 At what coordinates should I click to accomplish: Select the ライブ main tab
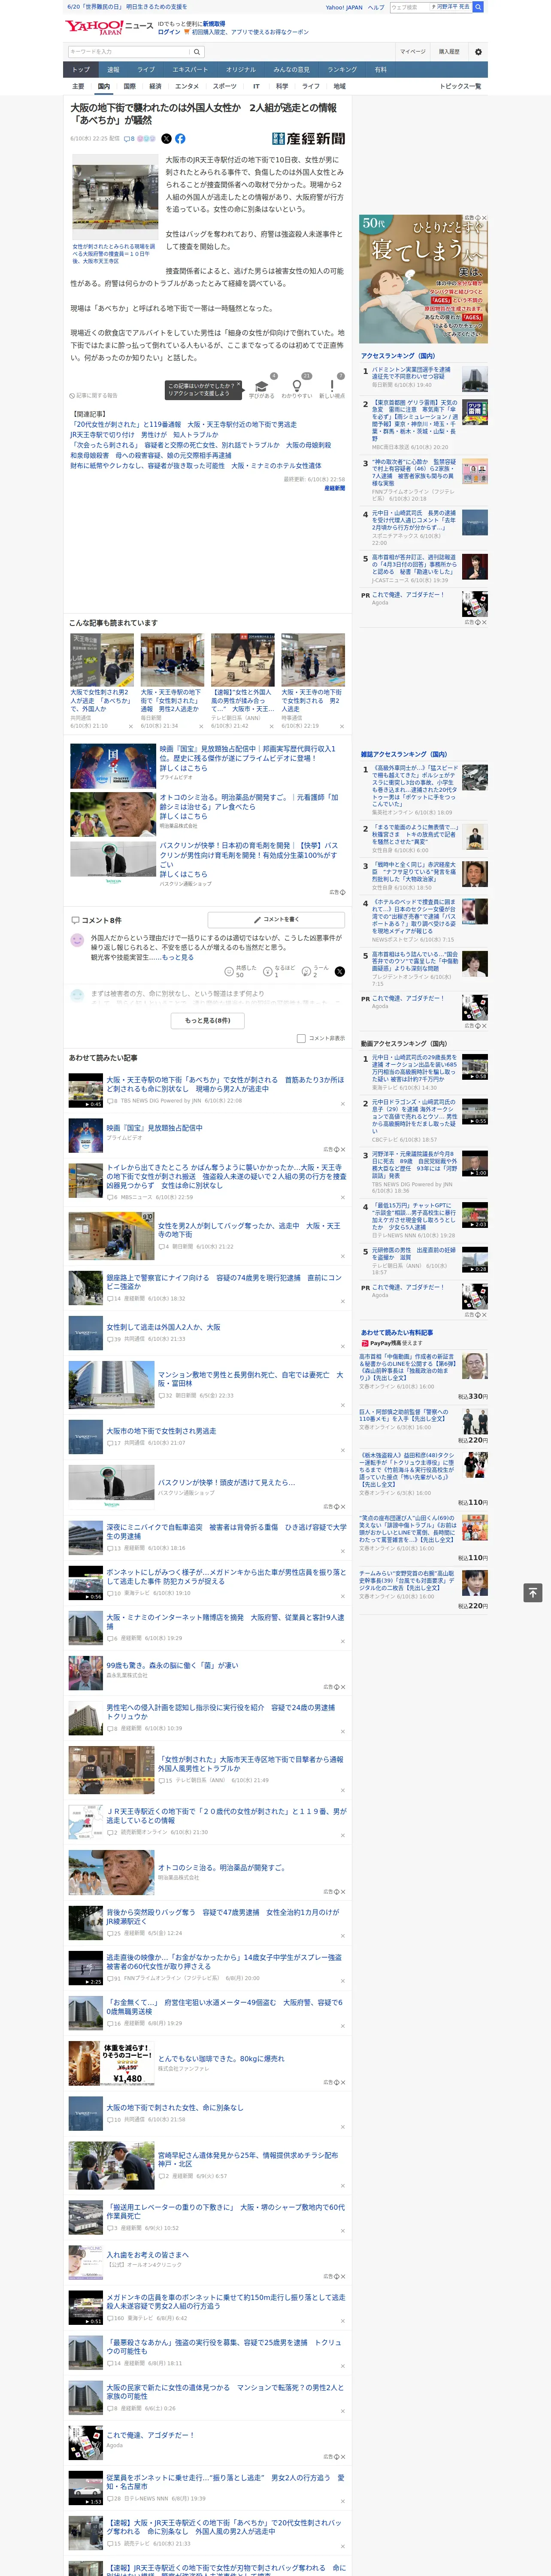pos(146,70)
